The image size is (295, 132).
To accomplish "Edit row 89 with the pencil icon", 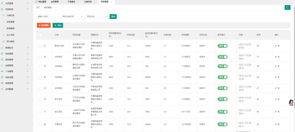I will (x=276, y=77).
